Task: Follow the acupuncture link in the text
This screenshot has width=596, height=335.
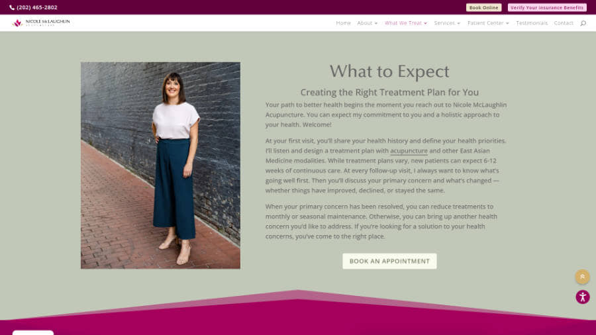Action: point(409,151)
